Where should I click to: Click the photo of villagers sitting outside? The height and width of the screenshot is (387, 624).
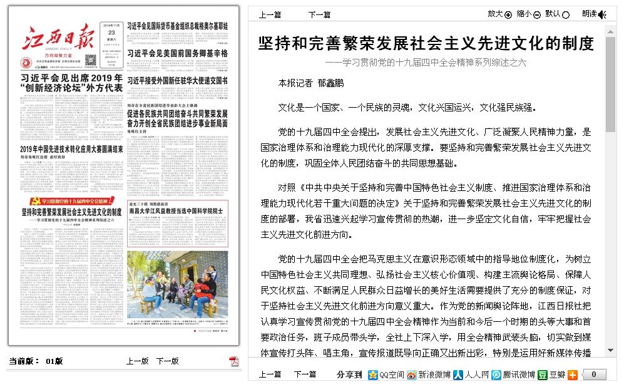pyautogui.click(x=178, y=284)
